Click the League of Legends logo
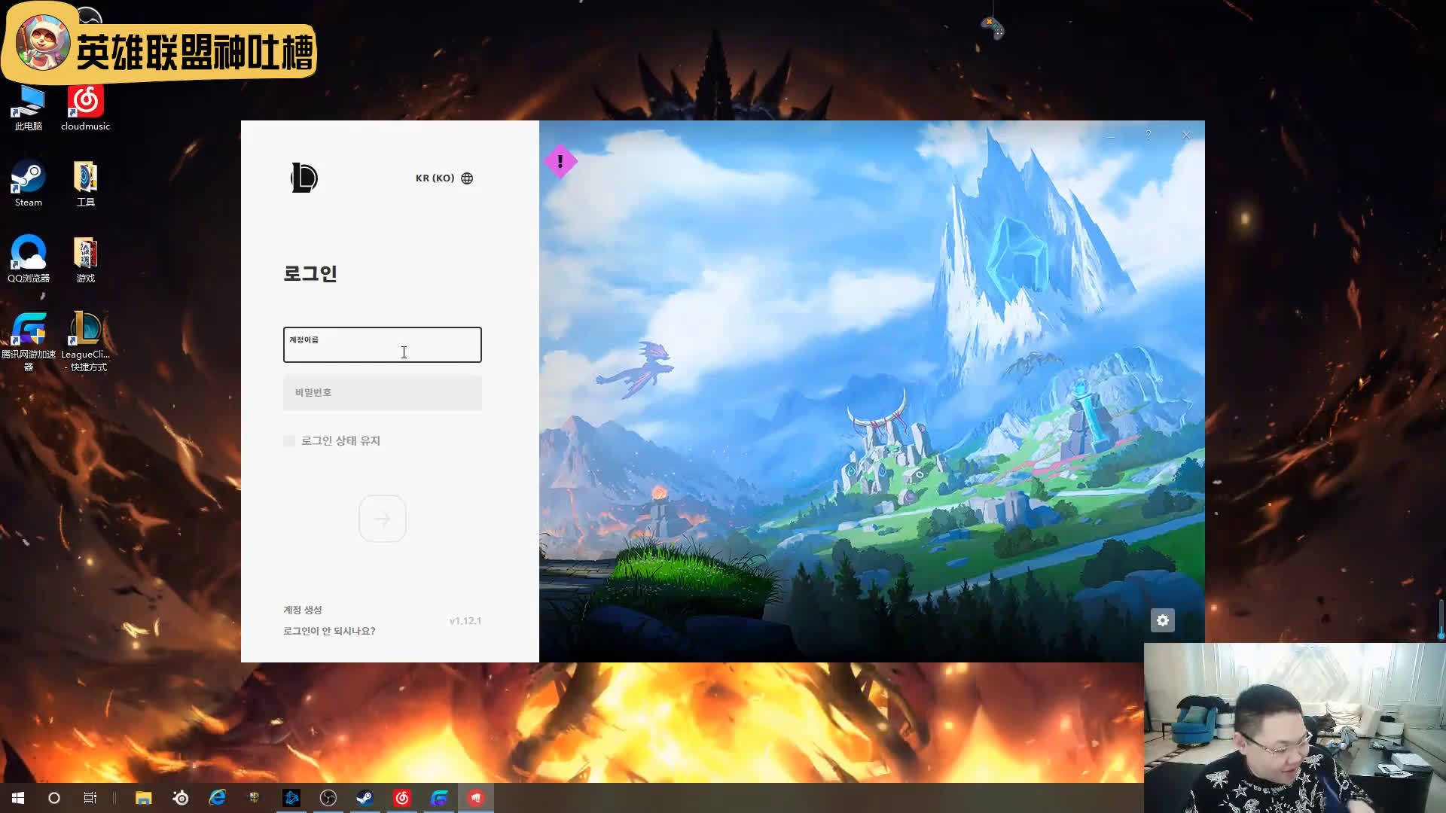 [304, 178]
